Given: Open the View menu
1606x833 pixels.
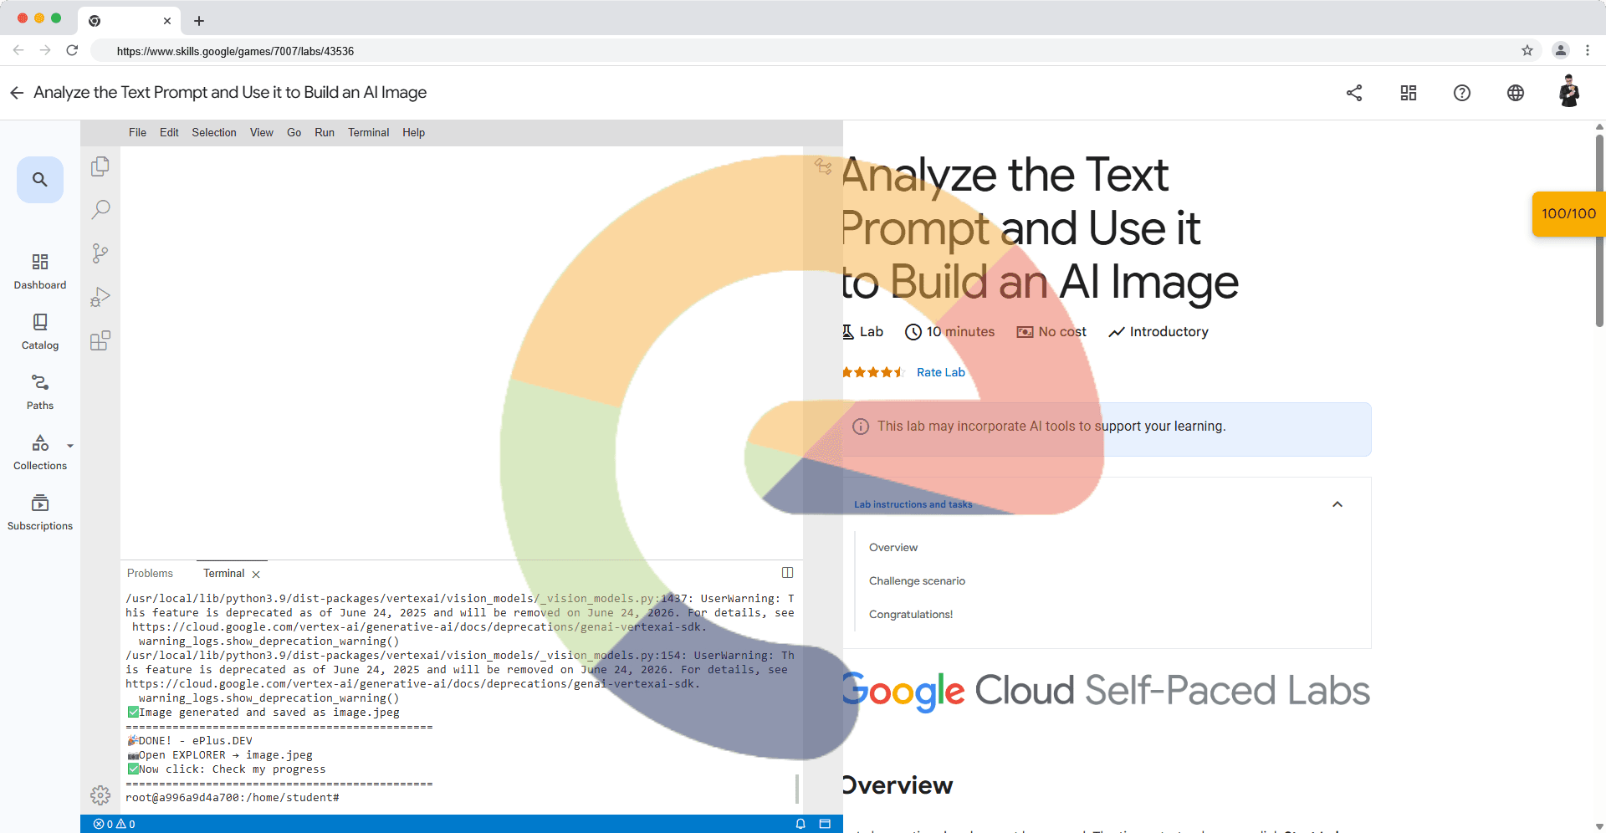Looking at the screenshot, I should (x=262, y=133).
